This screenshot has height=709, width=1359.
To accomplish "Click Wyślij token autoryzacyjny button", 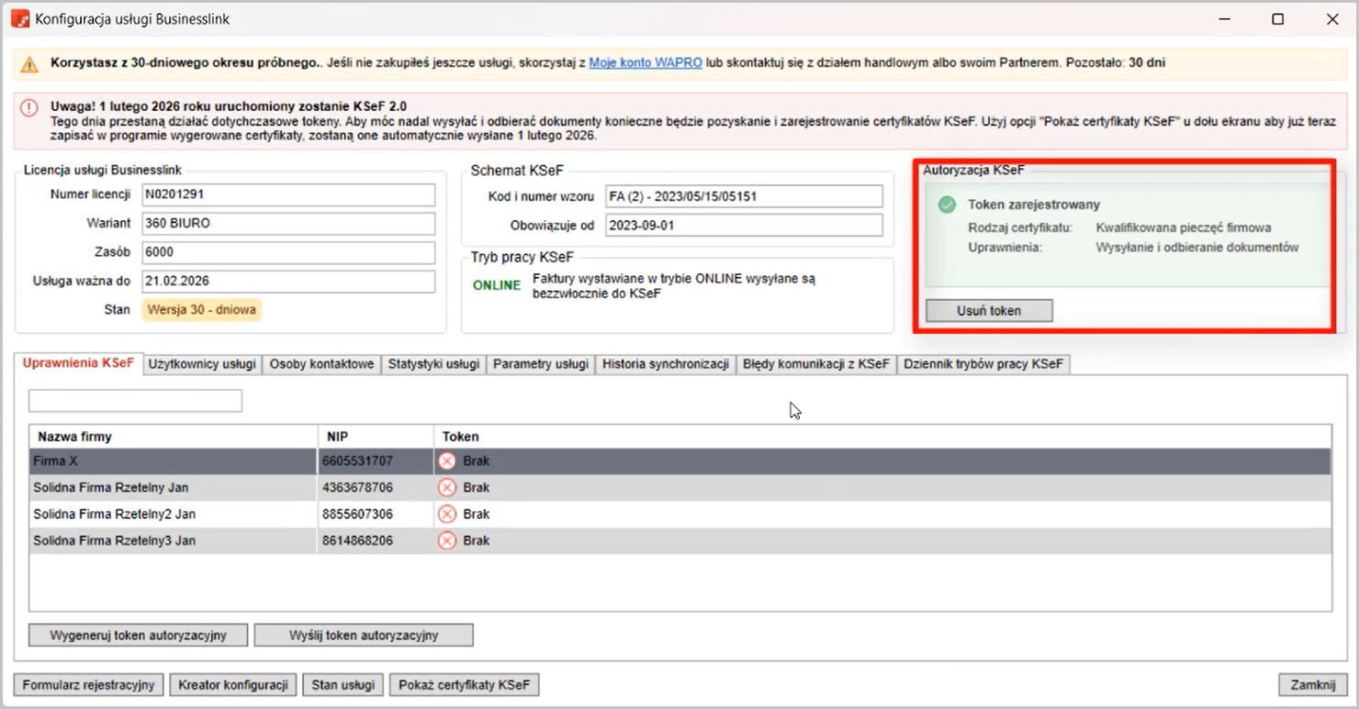I will [x=363, y=635].
